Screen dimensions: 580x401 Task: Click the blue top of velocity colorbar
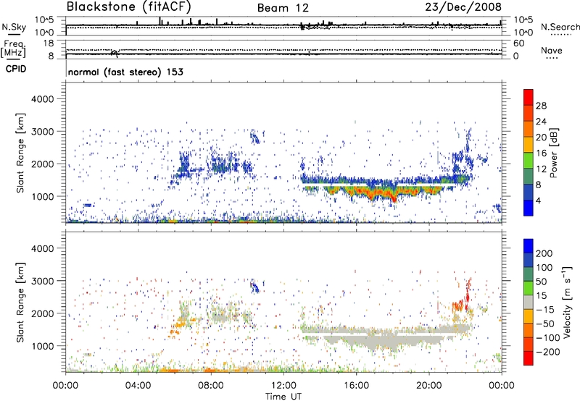point(529,246)
